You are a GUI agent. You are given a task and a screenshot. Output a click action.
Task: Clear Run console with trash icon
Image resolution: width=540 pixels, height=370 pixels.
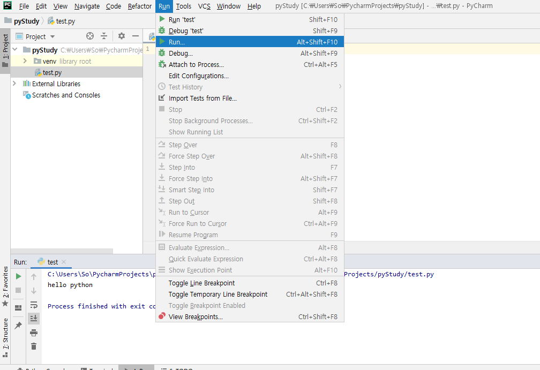(x=34, y=346)
